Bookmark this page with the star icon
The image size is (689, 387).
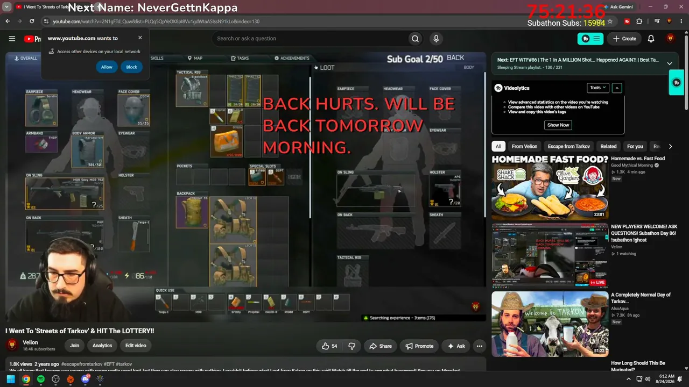click(610, 21)
